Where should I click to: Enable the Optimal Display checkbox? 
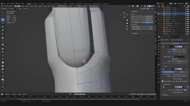(172, 79)
